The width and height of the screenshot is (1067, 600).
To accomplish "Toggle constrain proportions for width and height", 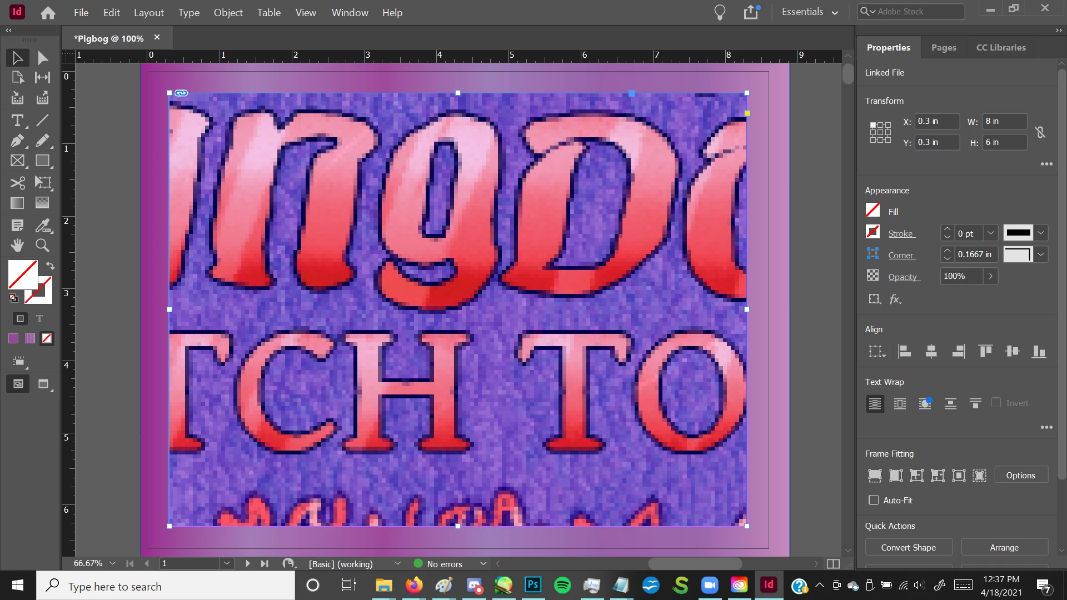I will coord(1040,132).
